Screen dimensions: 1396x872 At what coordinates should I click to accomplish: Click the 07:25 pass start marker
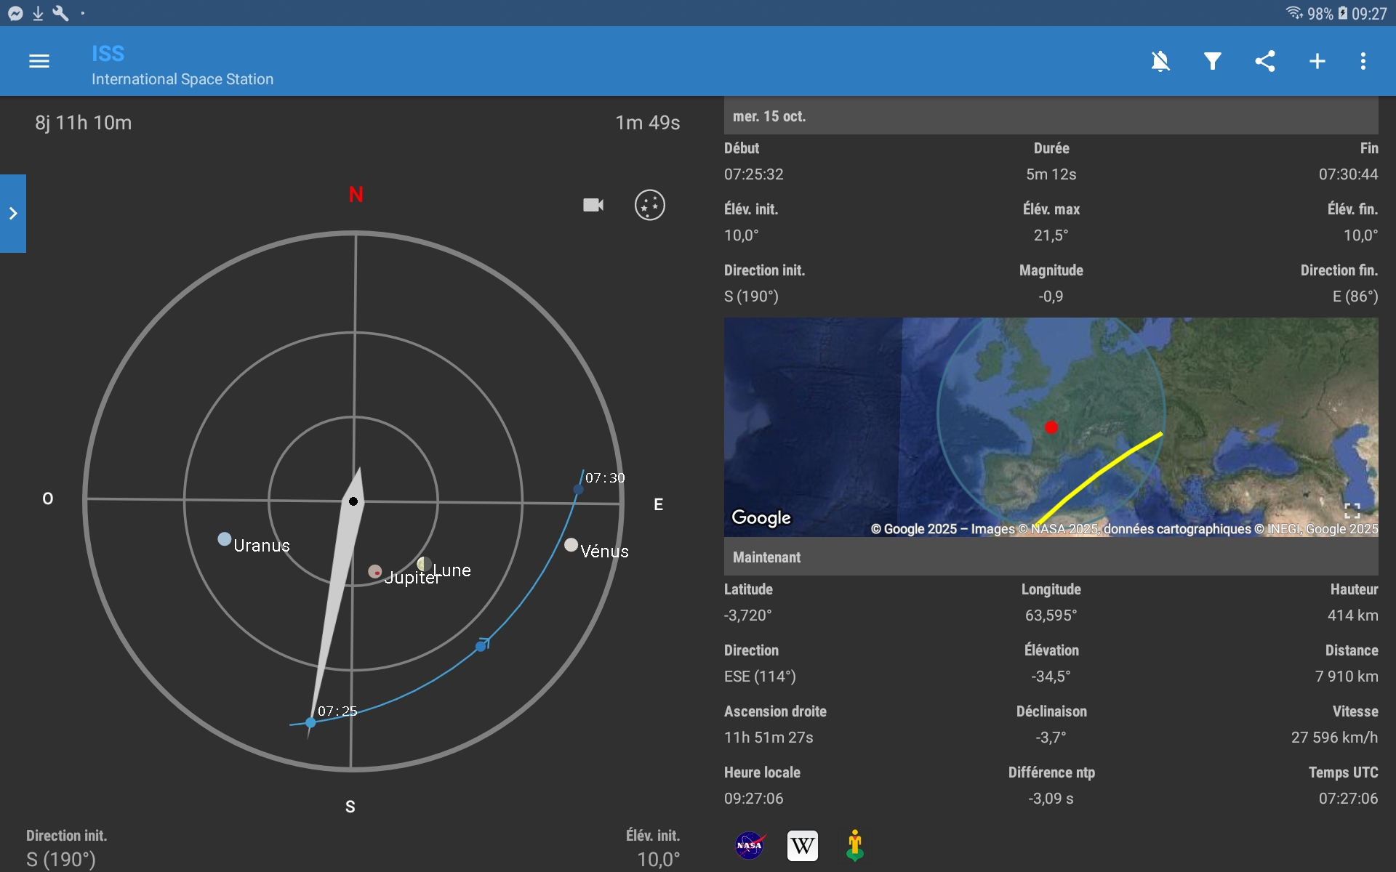click(310, 722)
